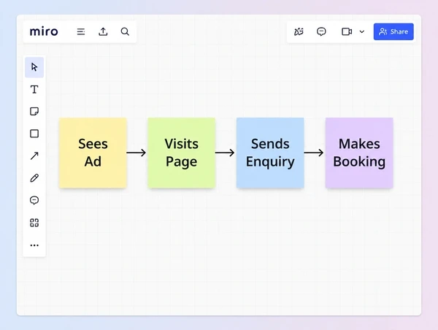
Task: Click the blue Share button
Action: 393,31
